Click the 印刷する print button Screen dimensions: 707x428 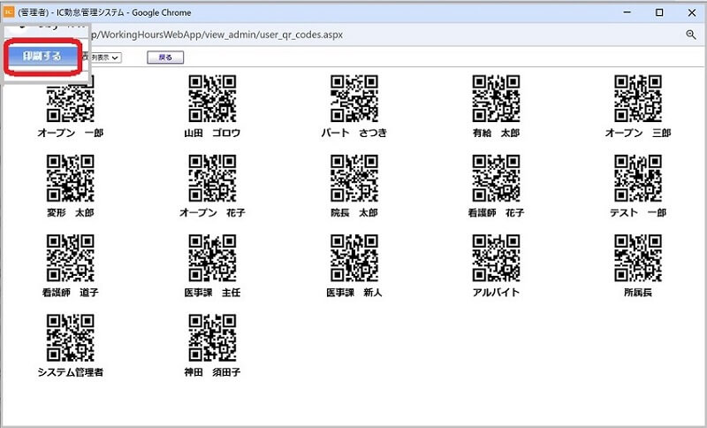(42, 57)
